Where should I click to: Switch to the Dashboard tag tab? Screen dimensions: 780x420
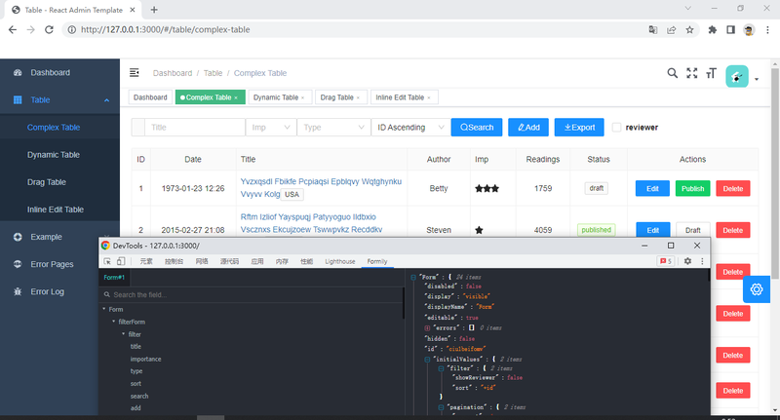pyautogui.click(x=150, y=97)
